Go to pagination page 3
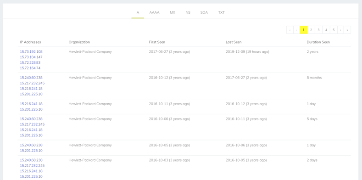The image size is (362, 180). point(318,30)
